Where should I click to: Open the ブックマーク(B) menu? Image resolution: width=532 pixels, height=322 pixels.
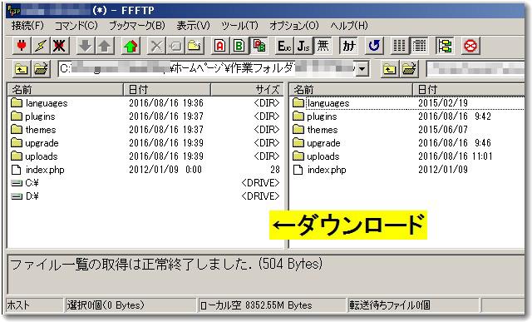click(136, 26)
